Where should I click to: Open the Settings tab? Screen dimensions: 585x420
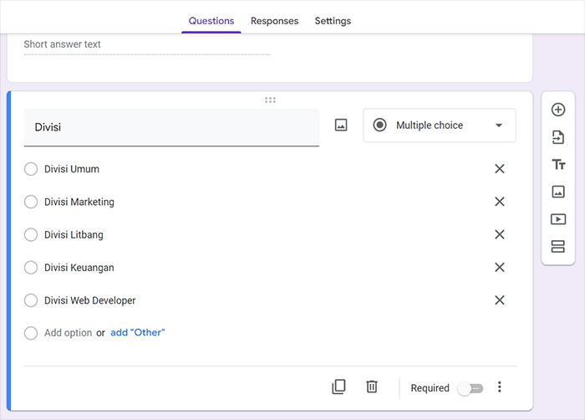click(x=333, y=21)
